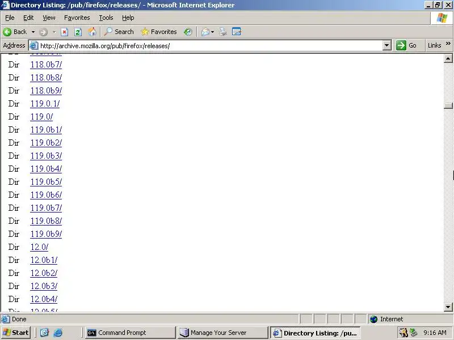Click the security keys tray icon
This screenshot has width=454, height=340.
[x=403, y=333]
